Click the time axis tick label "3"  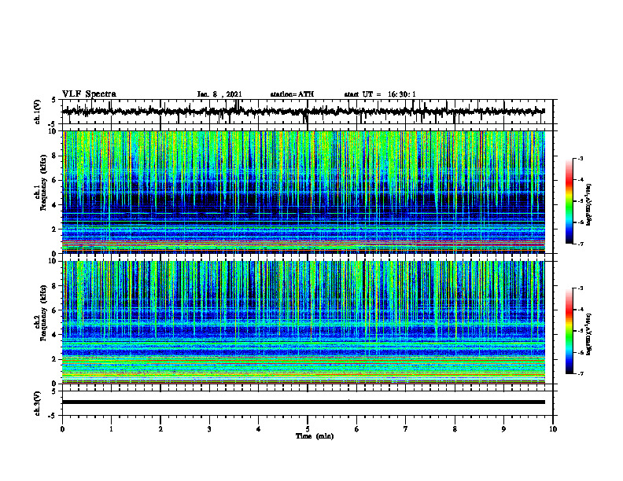pyautogui.click(x=209, y=429)
